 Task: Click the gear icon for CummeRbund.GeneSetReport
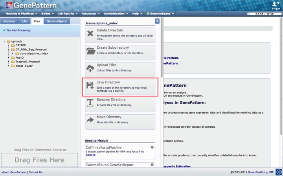152,165
